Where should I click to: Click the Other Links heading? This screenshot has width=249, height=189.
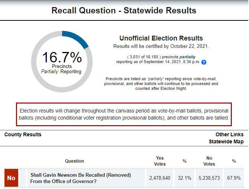(229, 134)
